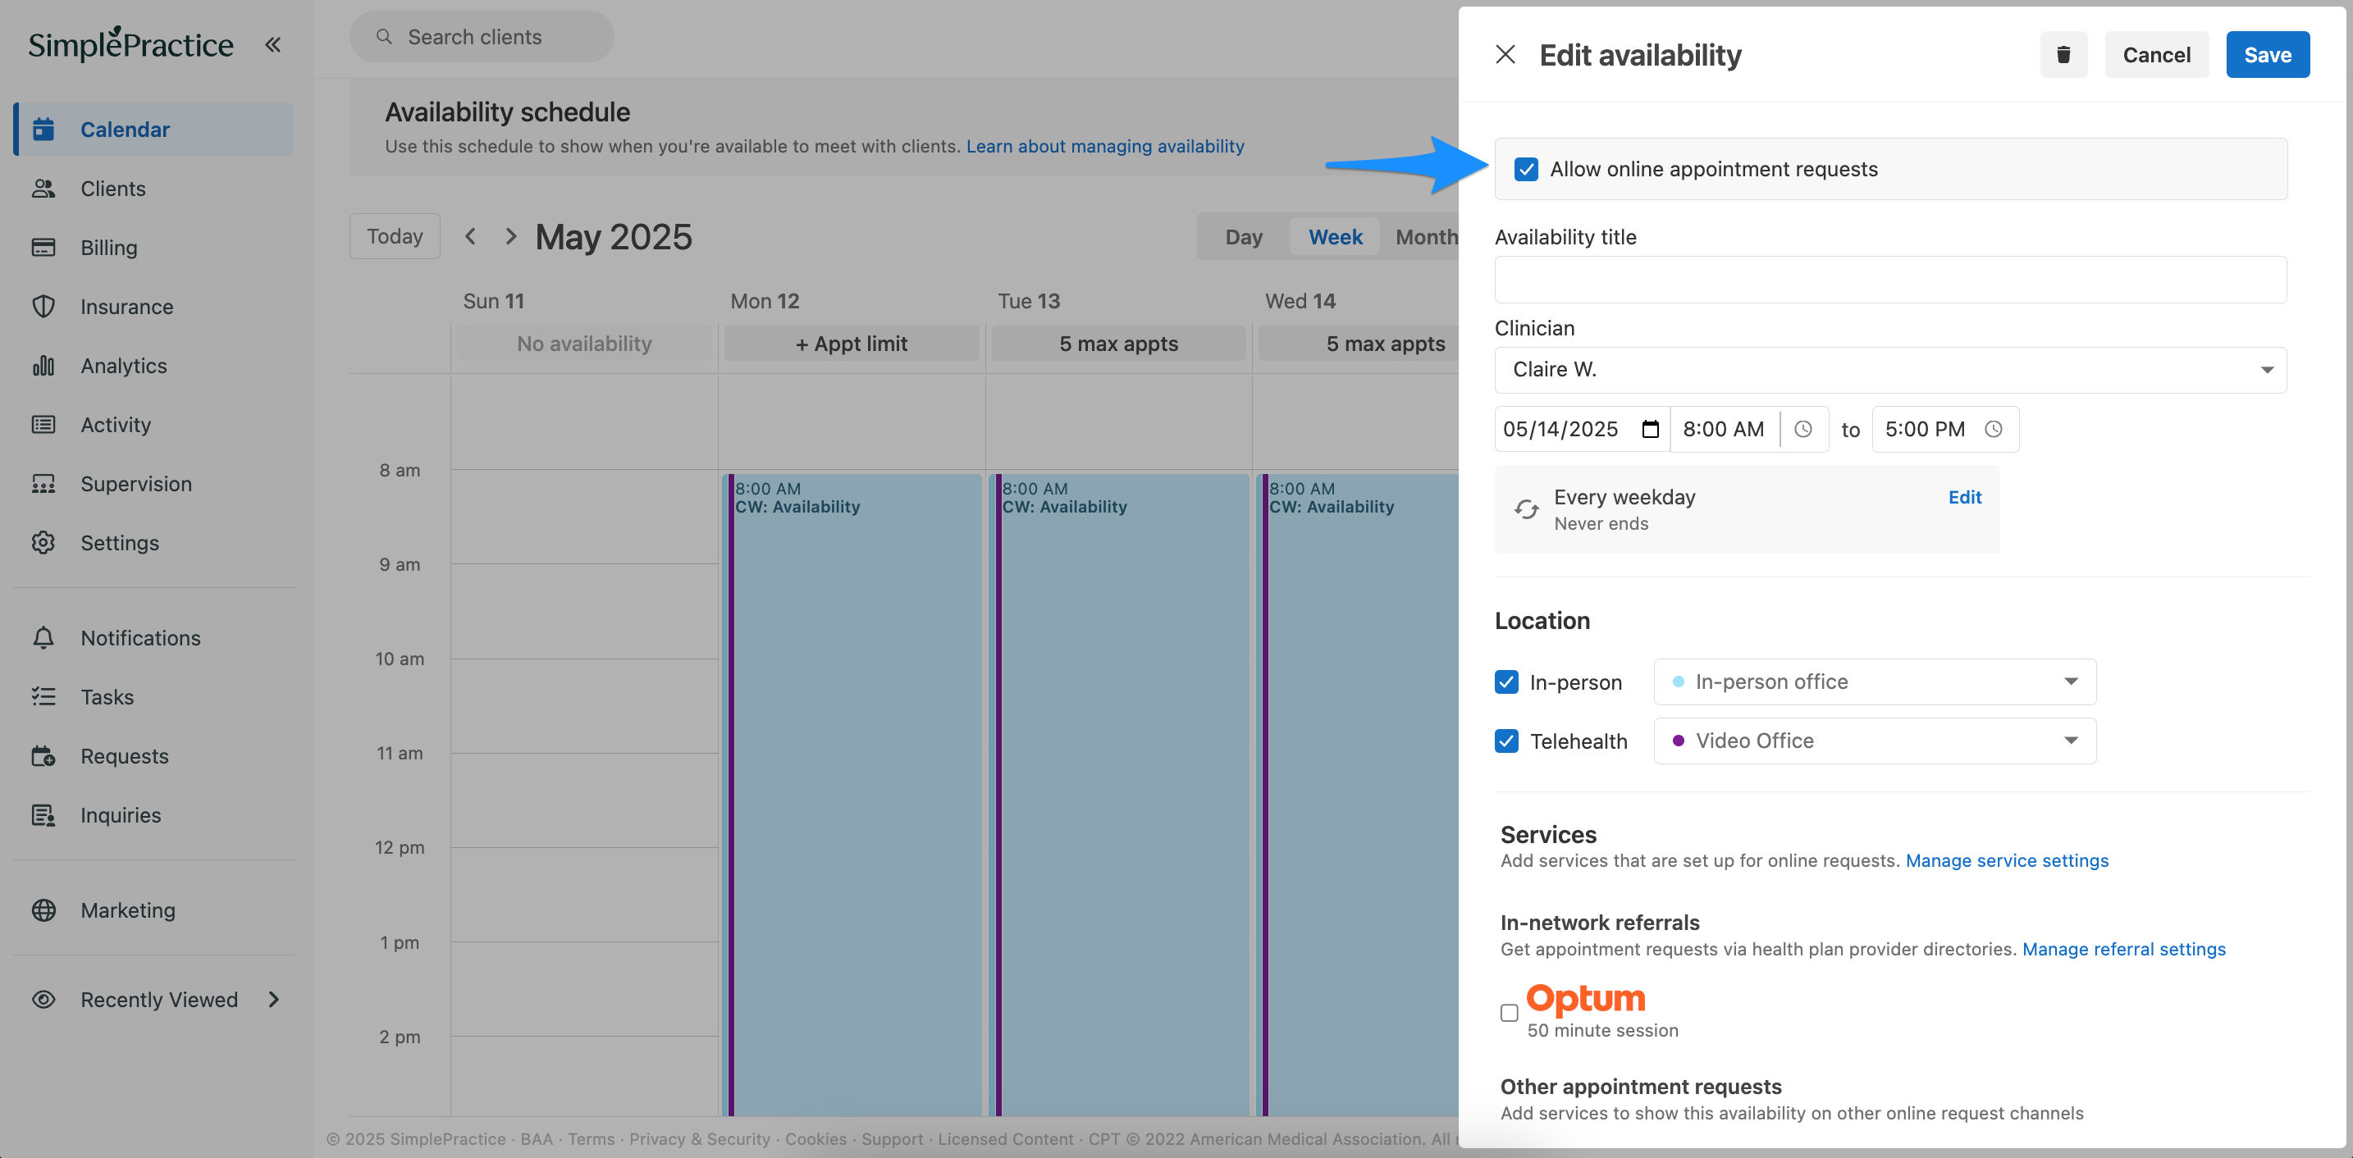Click the Analytics bar chart icon

43,365
